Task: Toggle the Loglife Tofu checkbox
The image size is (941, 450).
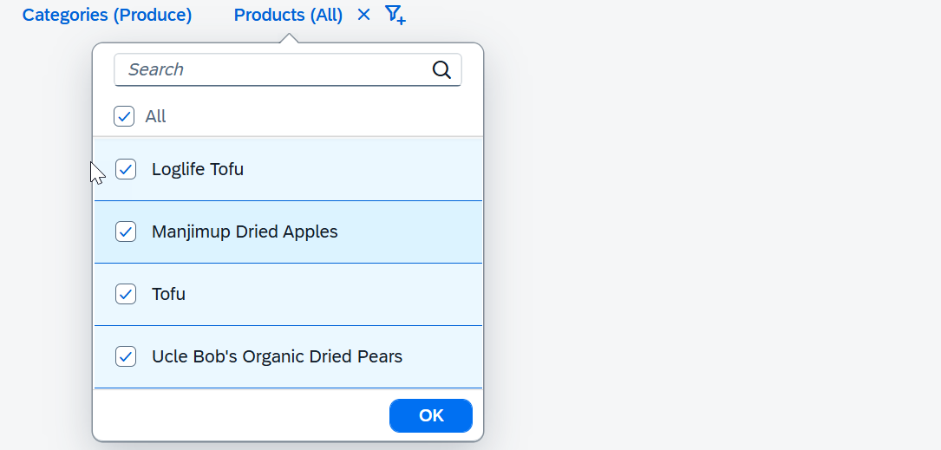Action: (x=126, y=169)
